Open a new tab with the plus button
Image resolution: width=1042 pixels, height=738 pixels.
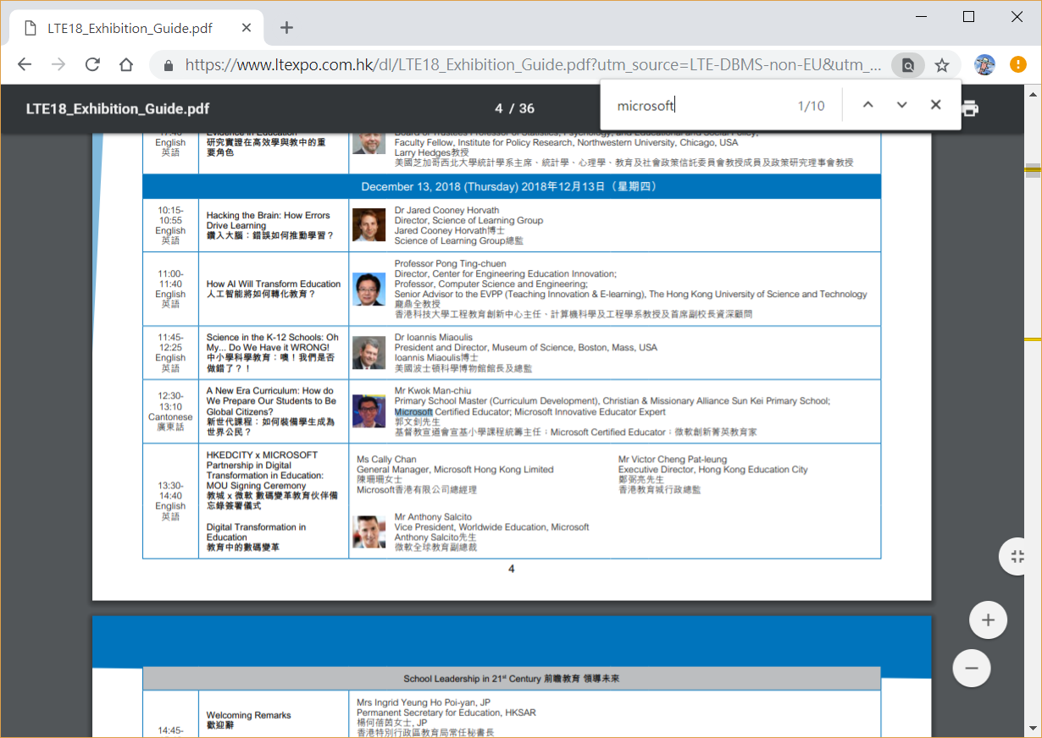pyautogui.click(x=286, y=28)
